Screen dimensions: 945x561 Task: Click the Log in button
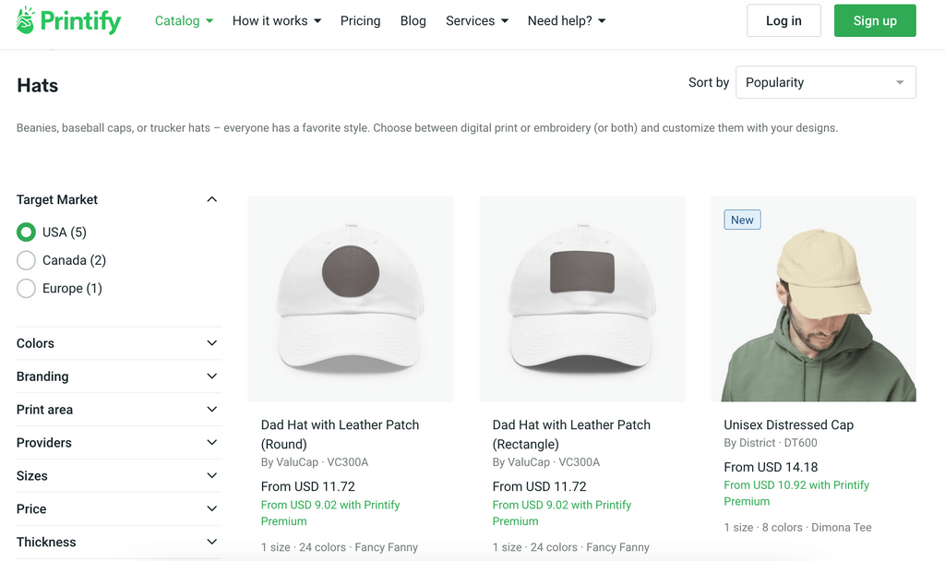pyautogui.click(x=784, y=20)
